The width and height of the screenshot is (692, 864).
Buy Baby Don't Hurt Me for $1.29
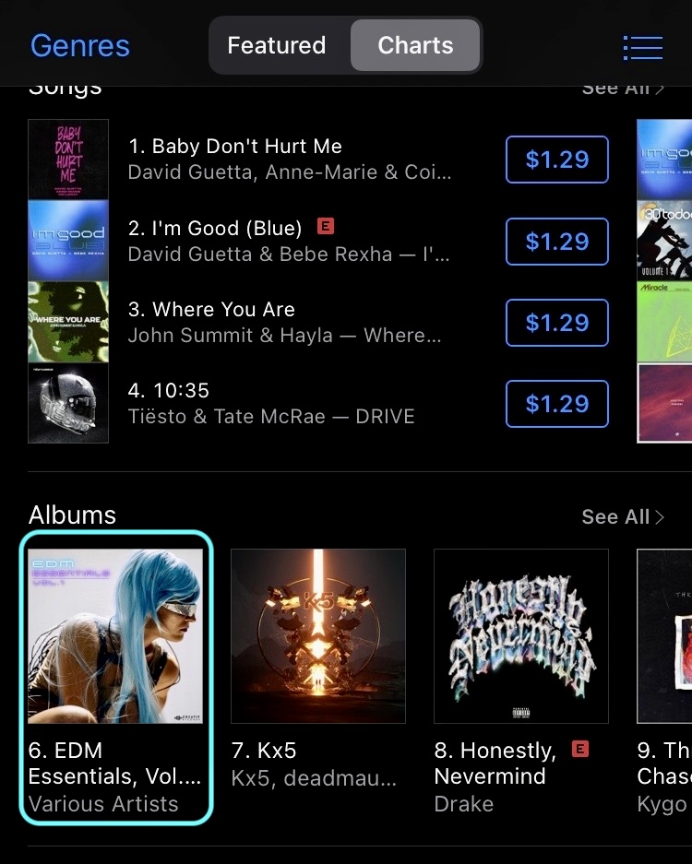click(x=557, y=160)
